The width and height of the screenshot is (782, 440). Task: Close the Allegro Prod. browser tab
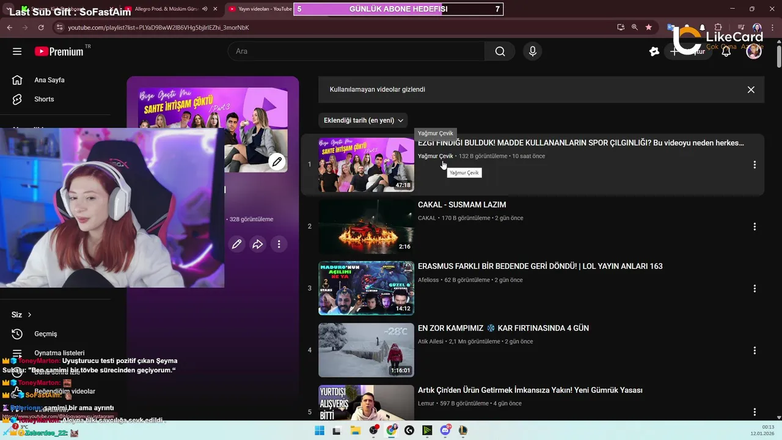pos(215,9)
